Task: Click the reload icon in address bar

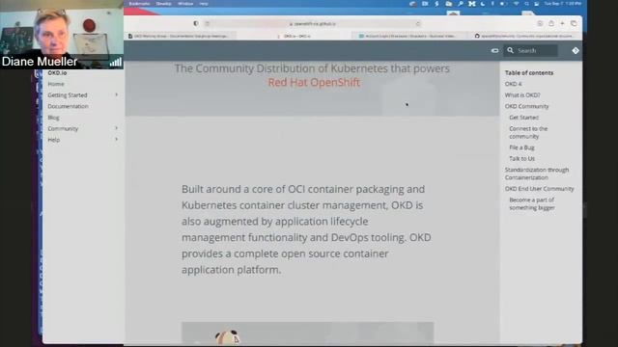Action: pos(418,23)
